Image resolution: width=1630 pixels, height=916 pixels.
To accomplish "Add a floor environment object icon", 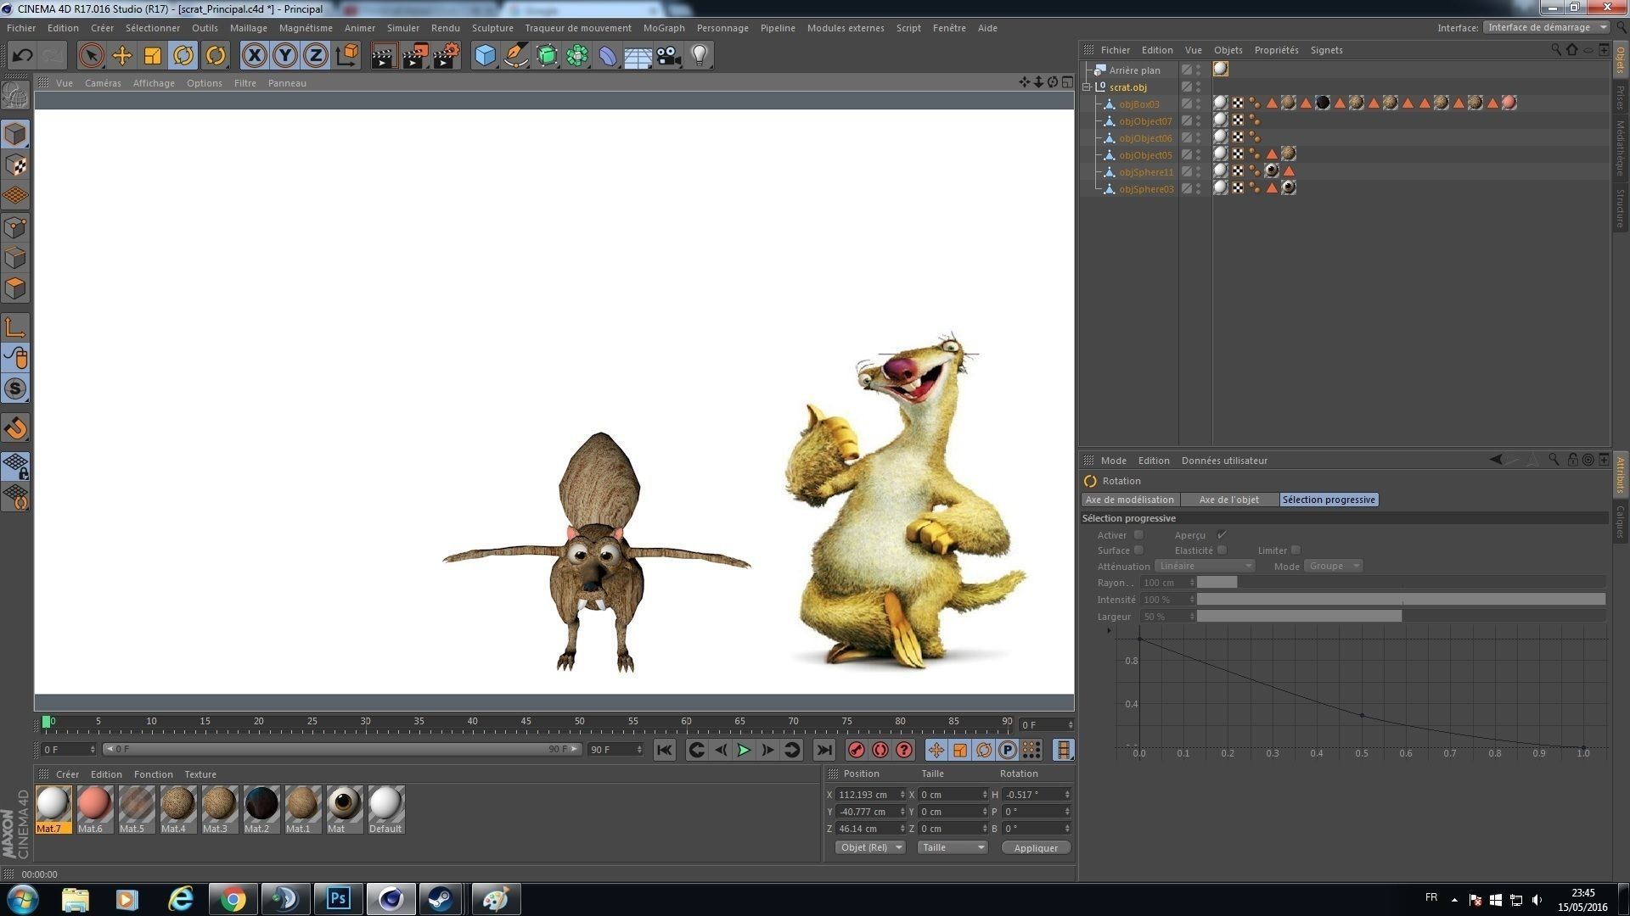I will pos(638,56).
